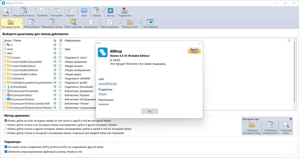Click quick start 2. Выберите метод поиска
Viewport: 299px width, 158px height.
(270, 128)
